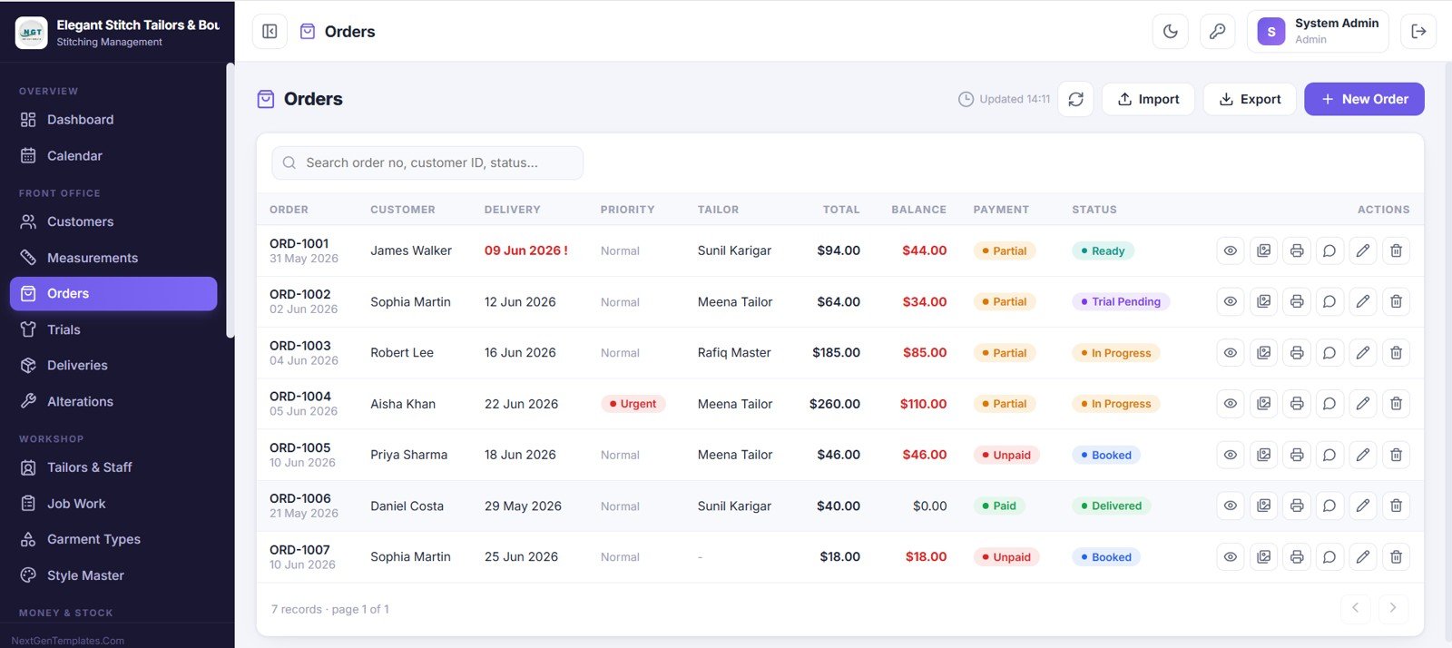1452x648 pixels.
Task: View order ORD-1006 eye icon
Action: [1231, 506]
